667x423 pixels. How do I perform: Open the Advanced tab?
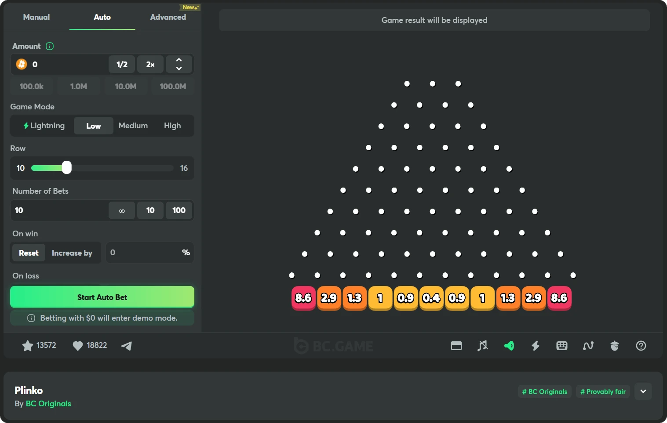(168, 17)
